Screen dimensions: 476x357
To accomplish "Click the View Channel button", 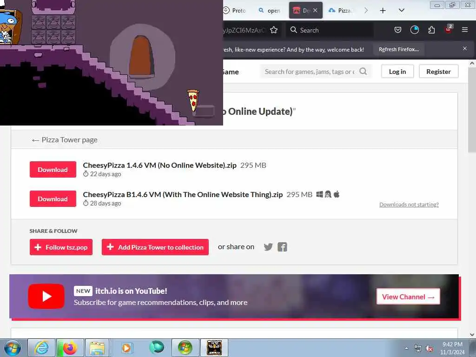I will [408, 297].
